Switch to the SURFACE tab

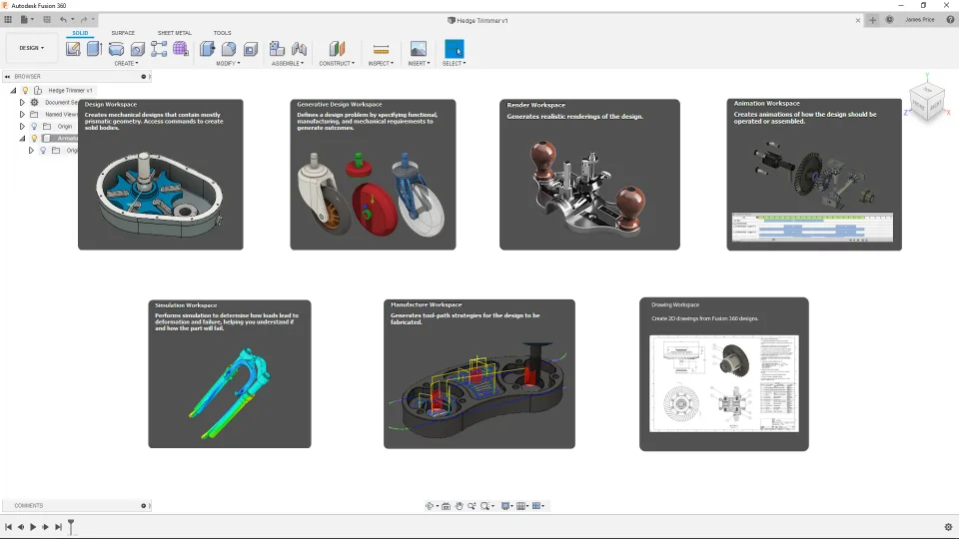[123, 33]
